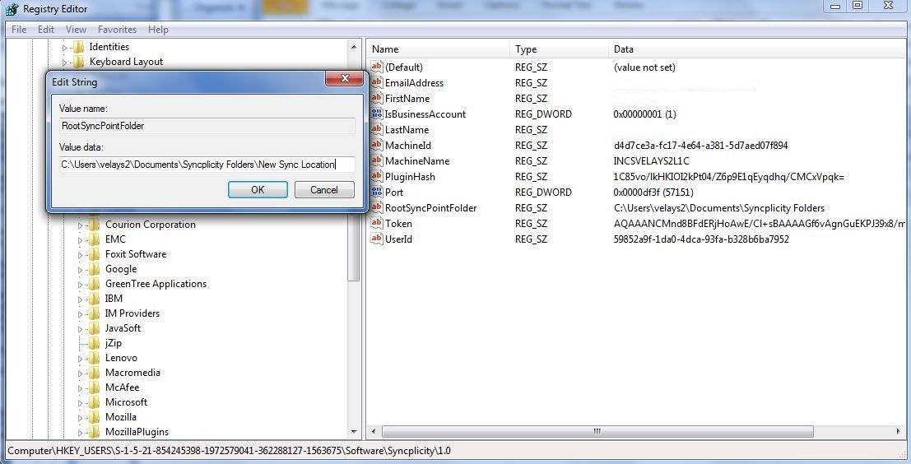This screenshot has height=464, width=911.
Task: Click the Value data text field
Action: pyautogui.click(x=207, y=165)
